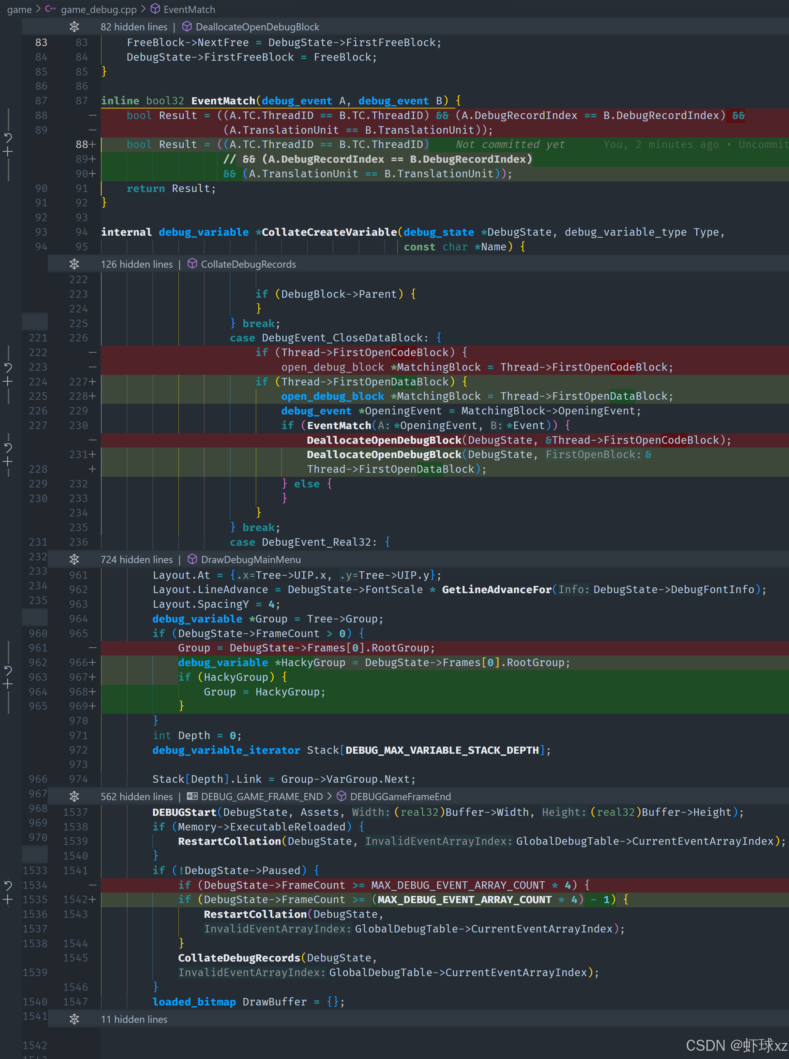Revert the HackyGroup RootGroup change
This screenshot has width=789, height=1059.
(8, 671)
